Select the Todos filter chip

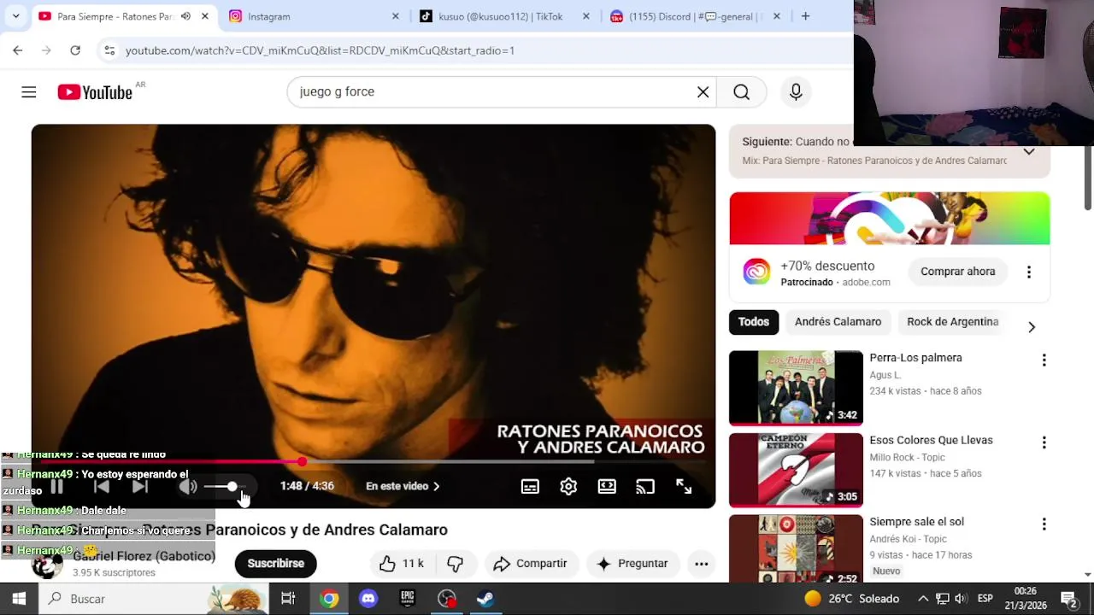(754, 322)
